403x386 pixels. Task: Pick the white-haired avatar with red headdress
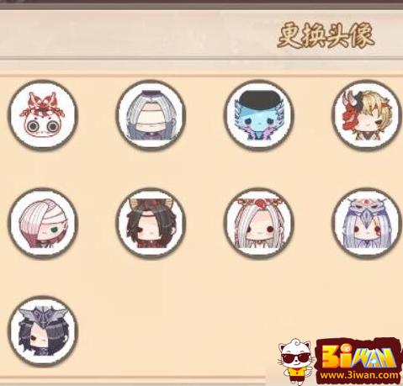259,223
